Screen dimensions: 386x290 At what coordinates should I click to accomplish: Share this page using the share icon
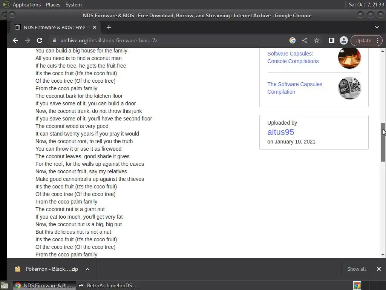[305, 40]
